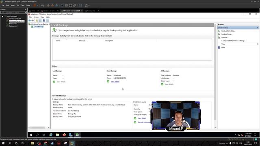Click the VMware pause/suspend VM button
Image resolution: width=260 pixels, height=146 pixels.
pos(35,5)
